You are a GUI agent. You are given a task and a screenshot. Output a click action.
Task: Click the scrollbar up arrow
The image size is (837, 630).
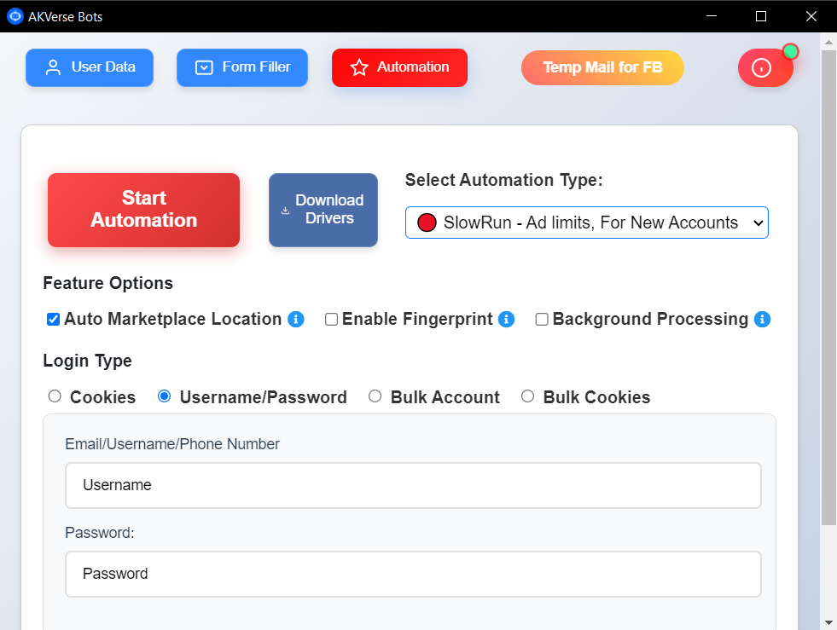tap(828, 42)
